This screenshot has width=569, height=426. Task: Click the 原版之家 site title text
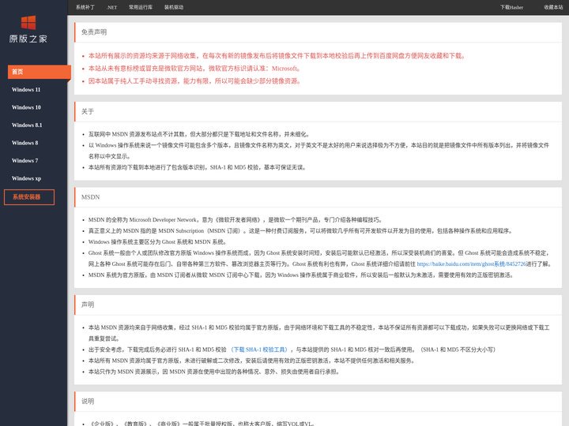[28, 39]
